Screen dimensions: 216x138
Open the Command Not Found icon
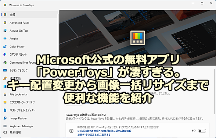click(5, 63)
